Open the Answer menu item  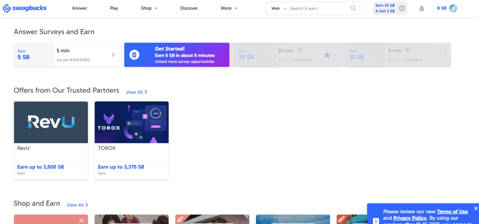pos(80,8)
